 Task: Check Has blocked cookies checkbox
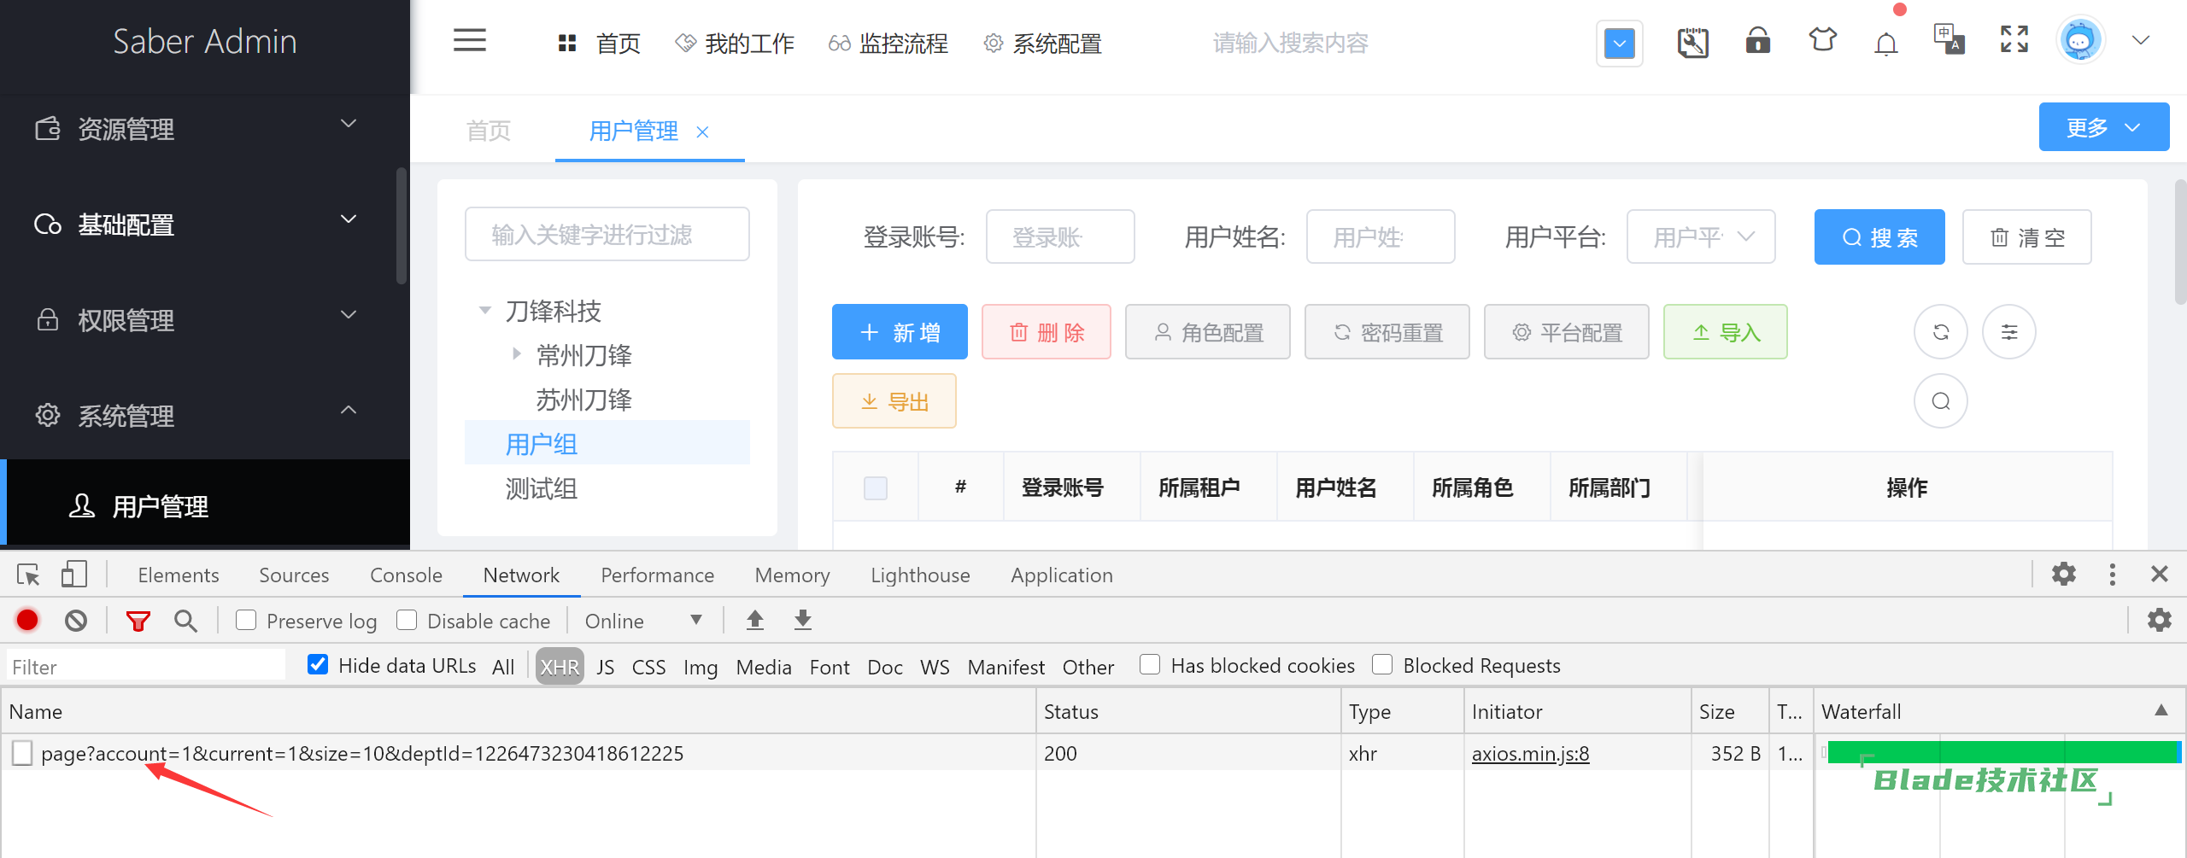pos(1150,664)
